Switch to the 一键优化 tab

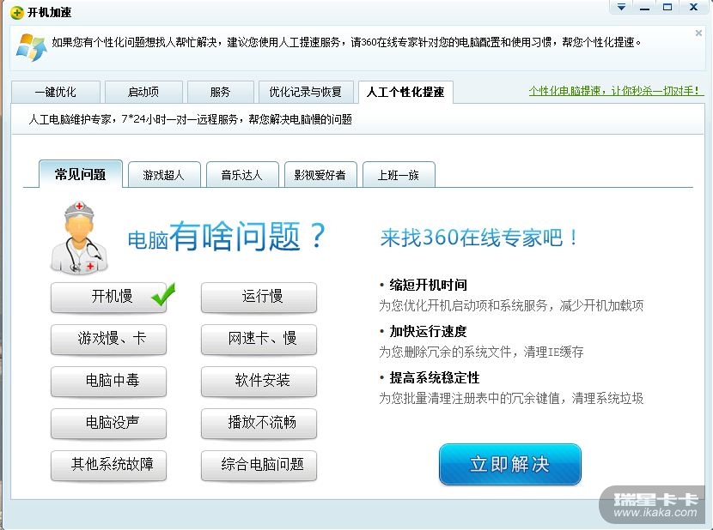[x=56, y=93]
